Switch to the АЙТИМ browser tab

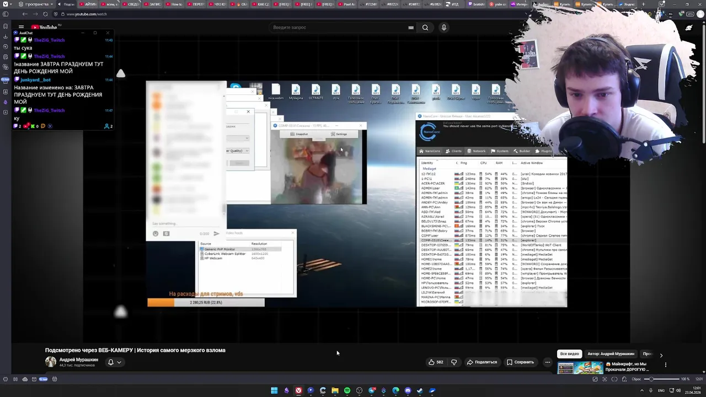click(x=88, y=4)
